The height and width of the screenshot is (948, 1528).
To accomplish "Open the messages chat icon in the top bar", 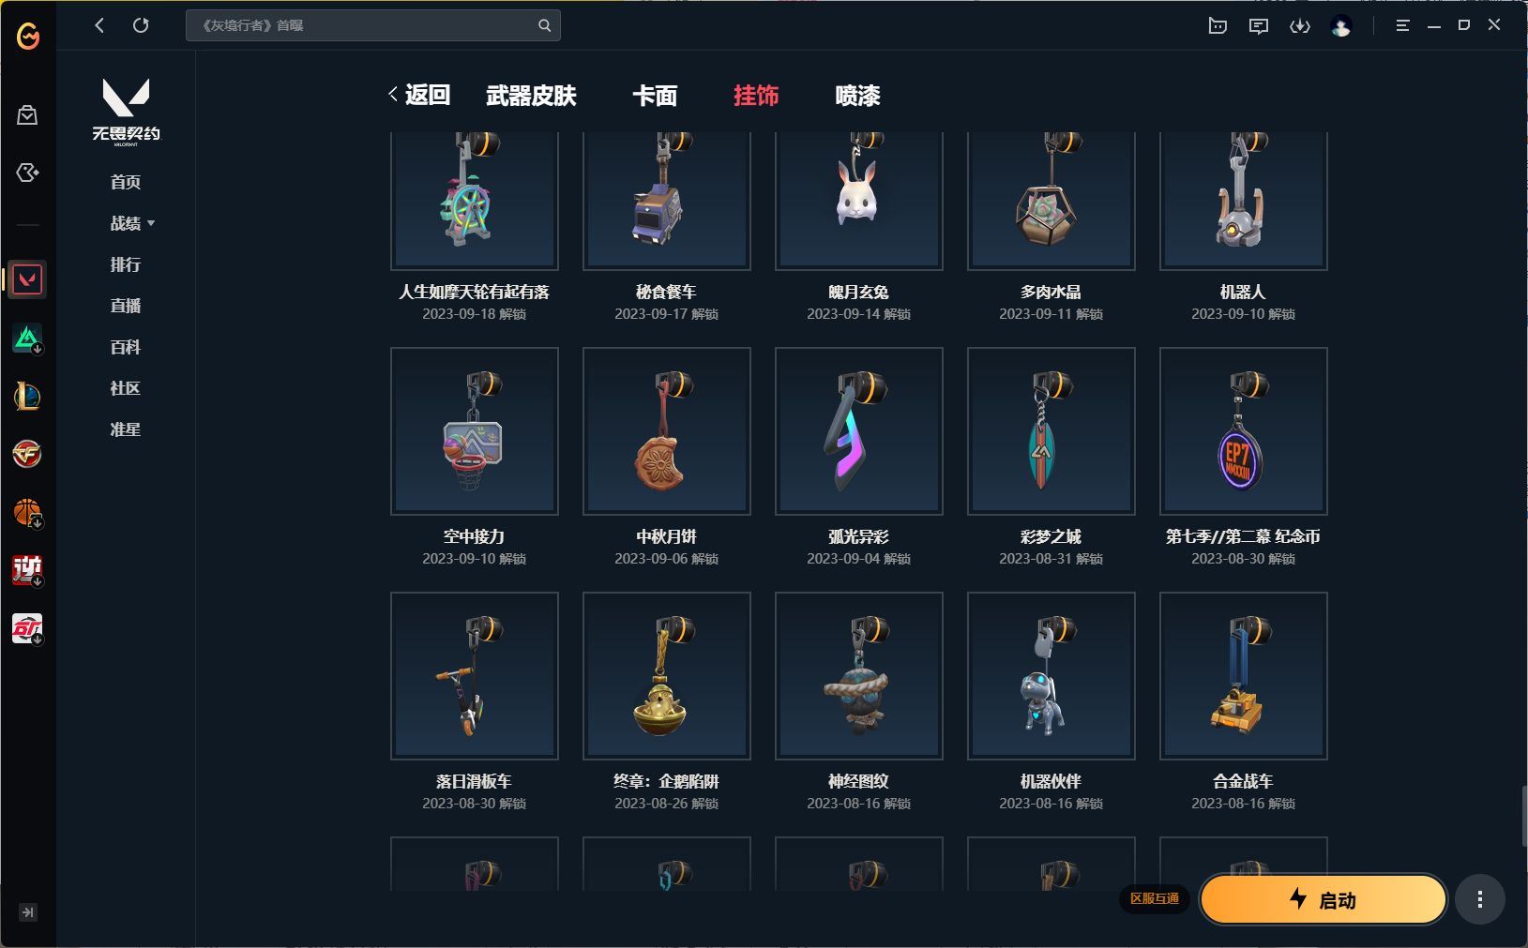I will click(1259, 25).
